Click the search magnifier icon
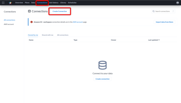This screenshot has width=181, height=103. [x=153, y=11]
